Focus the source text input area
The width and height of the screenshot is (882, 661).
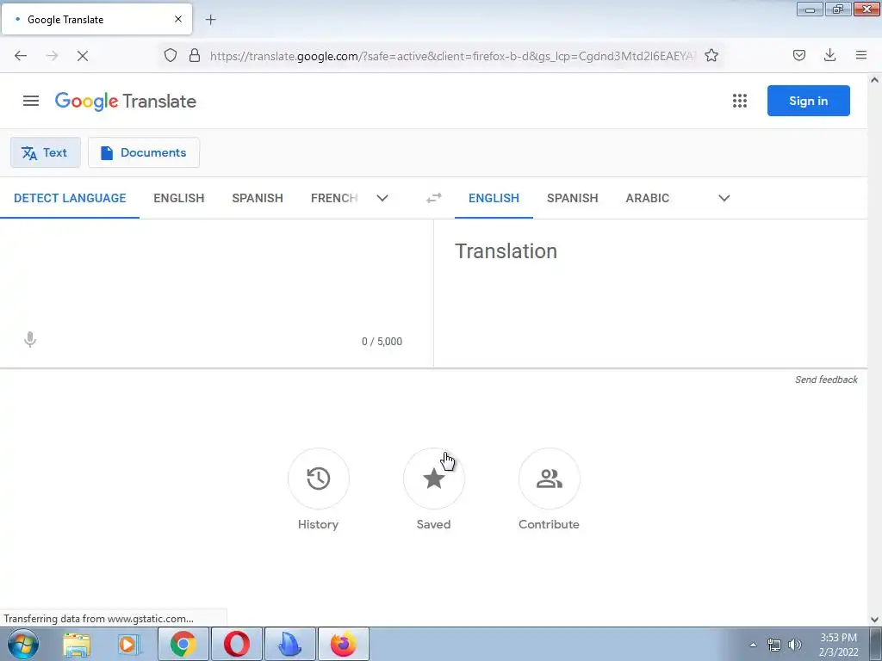coord(216,275)
